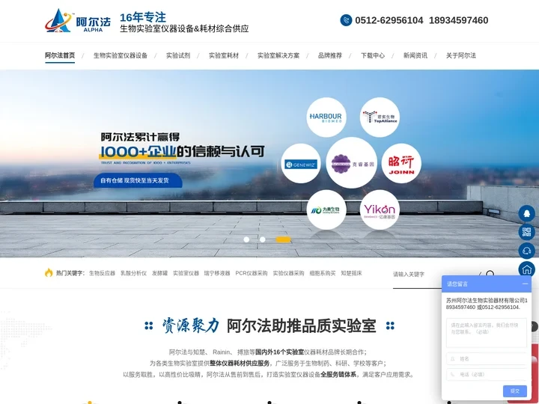This screenshot has height=404, width=539.
Task: Click the 生物反应器 keyword link
Action: tap(102, 273)
